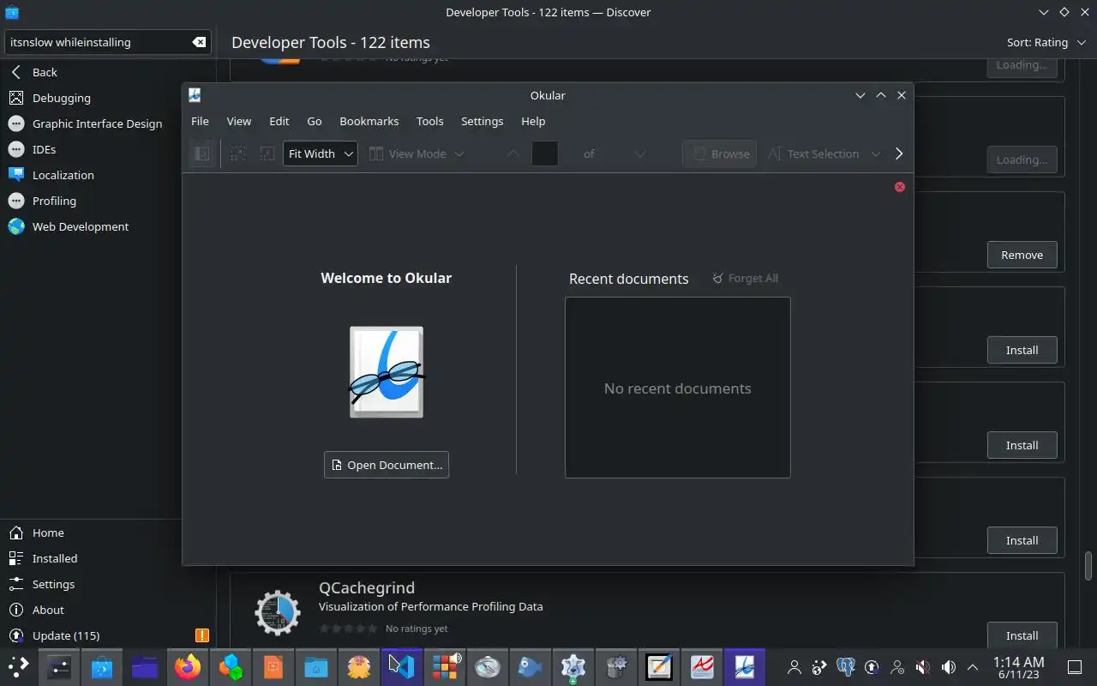Clear the Discover search text
The width and height of the screenshot is (1097, 686).
(199, 42)
